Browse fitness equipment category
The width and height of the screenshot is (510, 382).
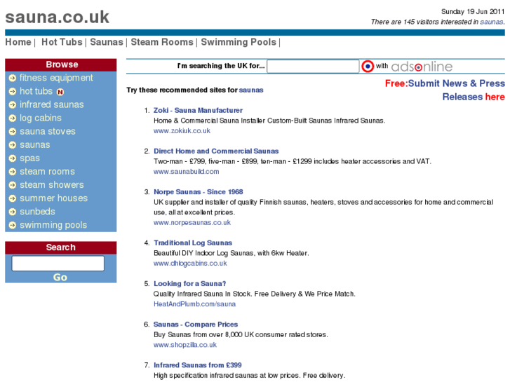point(56,78)
